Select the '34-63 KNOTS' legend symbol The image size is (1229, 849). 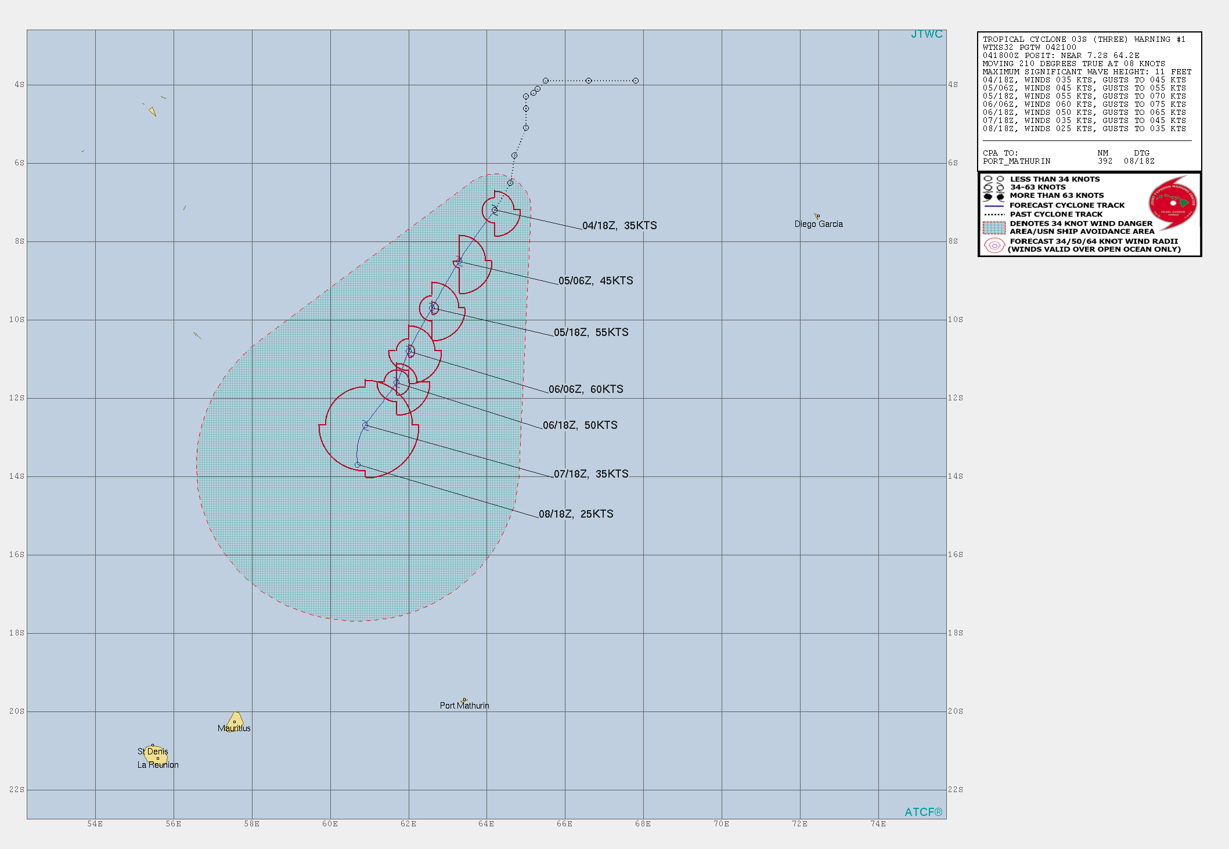[994, 187]
